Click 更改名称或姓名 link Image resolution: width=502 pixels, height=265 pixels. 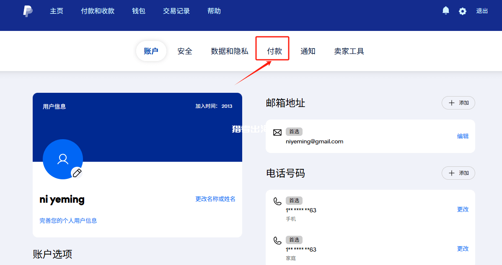pos(215,199)
